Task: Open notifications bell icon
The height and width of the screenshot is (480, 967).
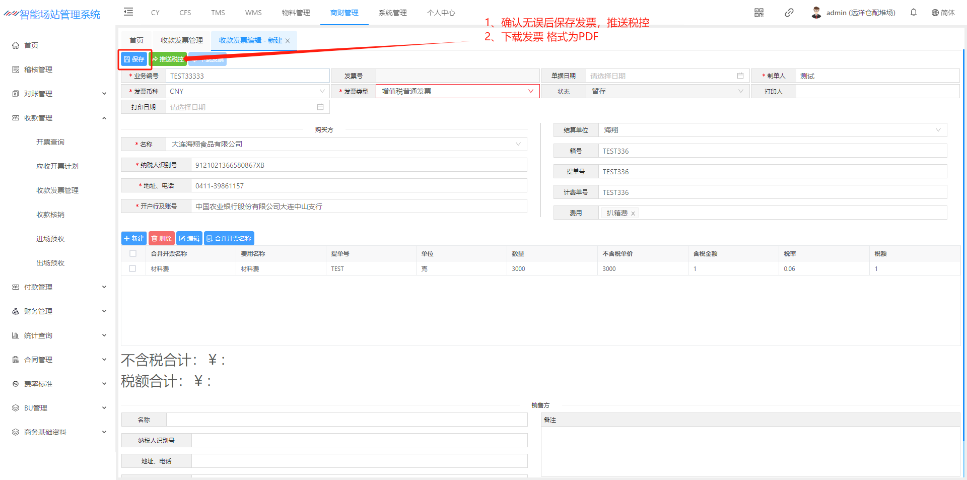Action: [x=913, y=13]
